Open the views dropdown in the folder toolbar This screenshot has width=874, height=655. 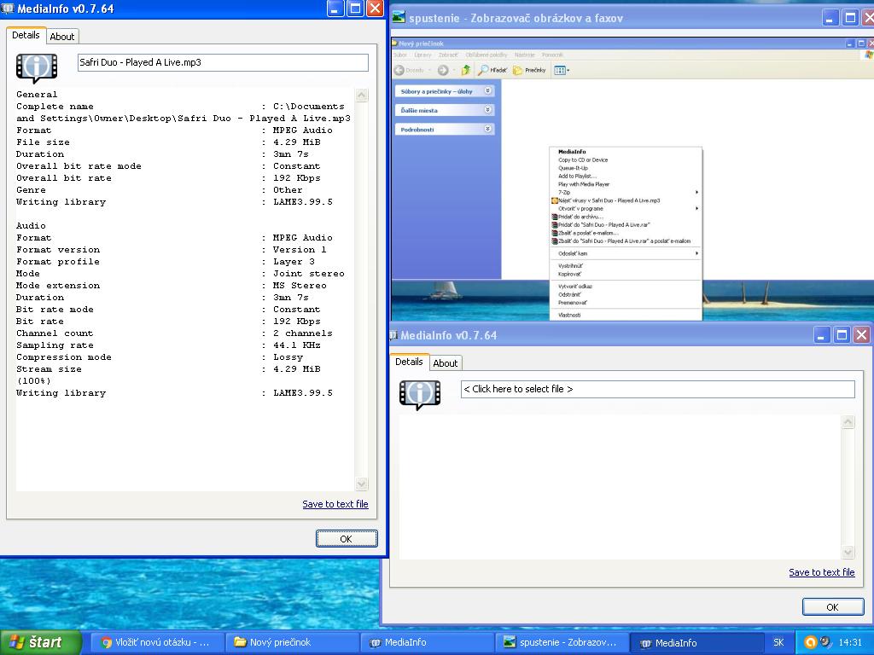click(x=562, y=70)
